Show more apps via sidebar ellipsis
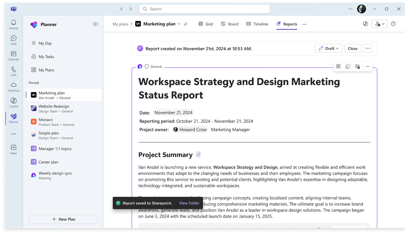 click(13, 134)
